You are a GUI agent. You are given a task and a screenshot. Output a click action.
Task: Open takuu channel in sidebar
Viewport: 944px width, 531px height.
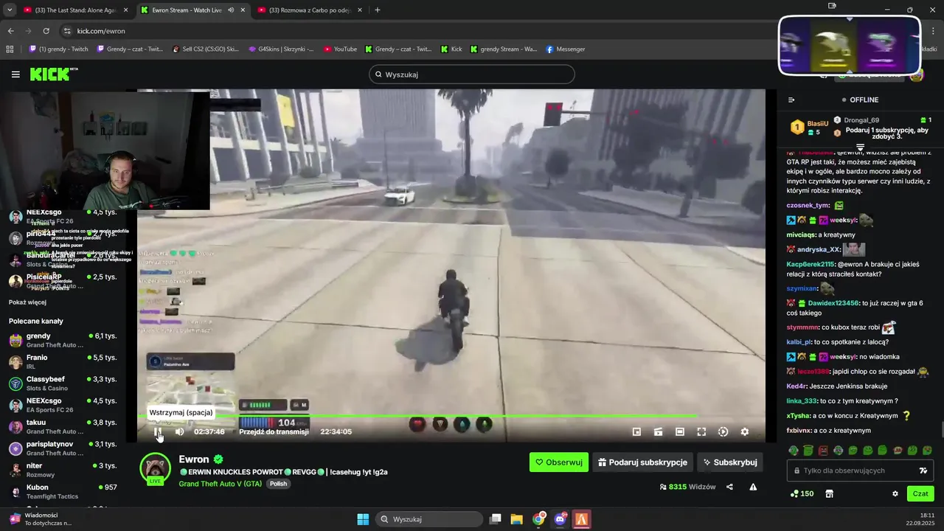coord(63,426)
